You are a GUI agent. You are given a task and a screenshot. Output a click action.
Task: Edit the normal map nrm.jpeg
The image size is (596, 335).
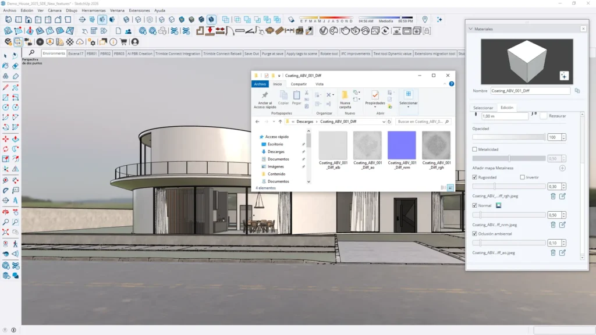(563, 224)
